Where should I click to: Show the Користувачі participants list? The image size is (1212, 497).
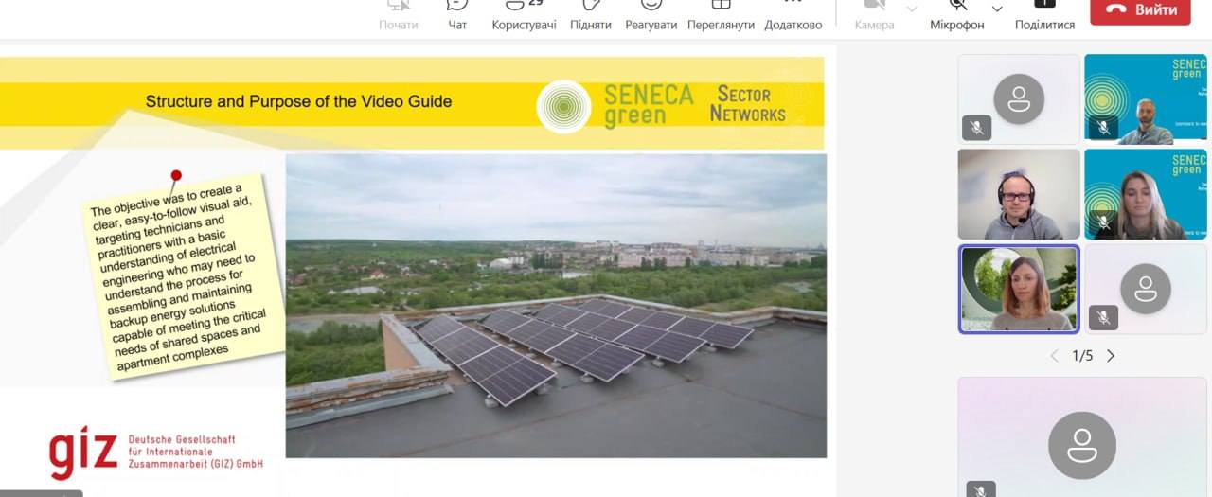(524, 14)
